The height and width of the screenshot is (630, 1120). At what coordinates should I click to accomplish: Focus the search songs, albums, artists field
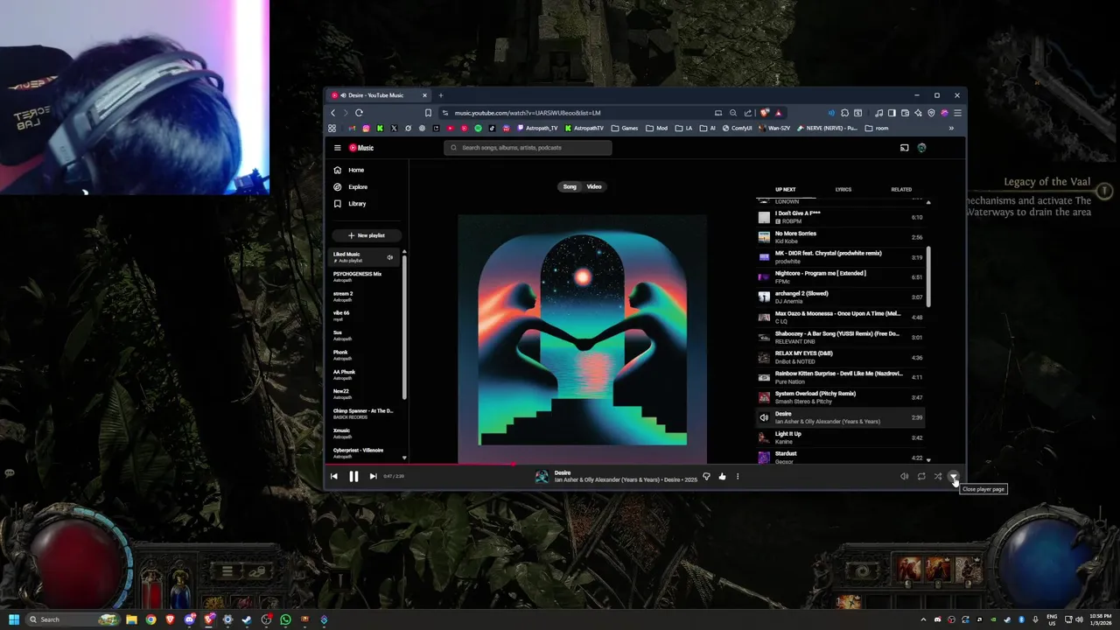point(528,148)
